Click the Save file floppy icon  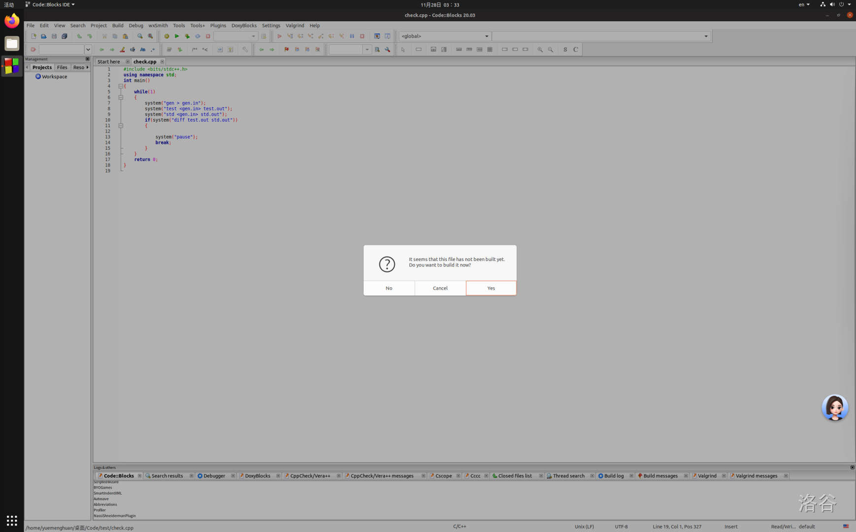click(54, 36)
